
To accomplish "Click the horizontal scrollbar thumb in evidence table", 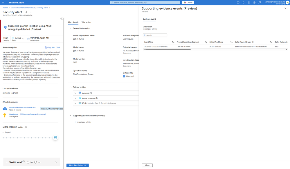I will (x=168, y=50).
